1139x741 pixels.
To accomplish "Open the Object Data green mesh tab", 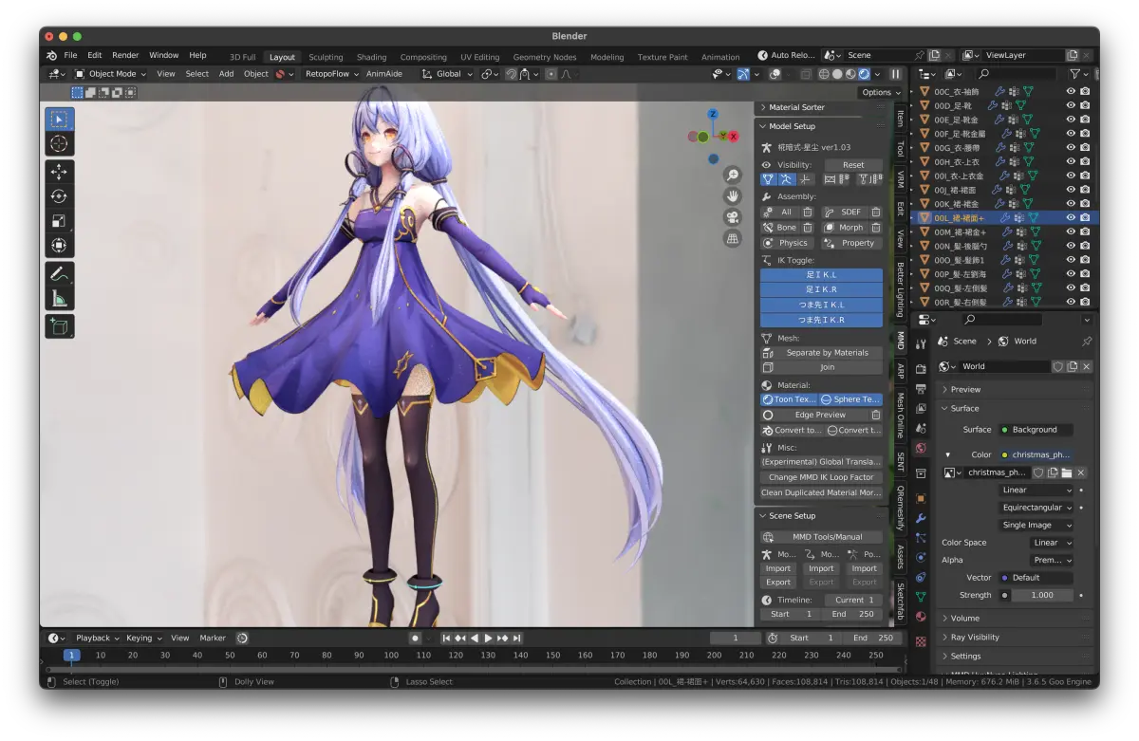I will [921, 597].
